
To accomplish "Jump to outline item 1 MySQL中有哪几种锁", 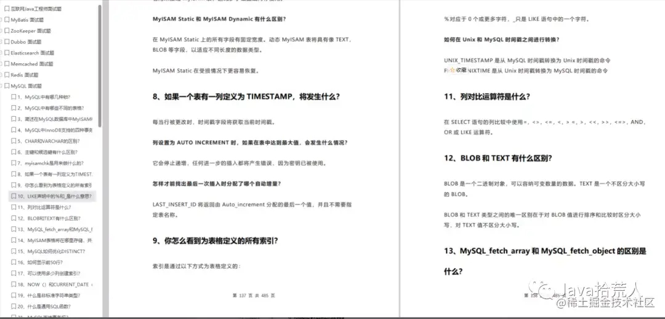I will [44, 97].
